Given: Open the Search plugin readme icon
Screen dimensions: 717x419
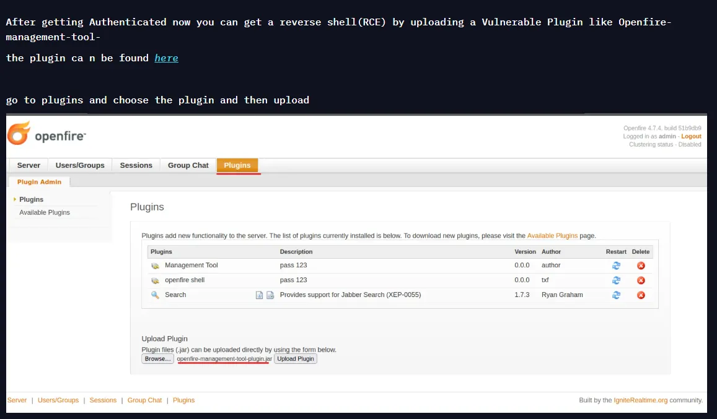Looking at the screenshot, I should click(259, 295).
